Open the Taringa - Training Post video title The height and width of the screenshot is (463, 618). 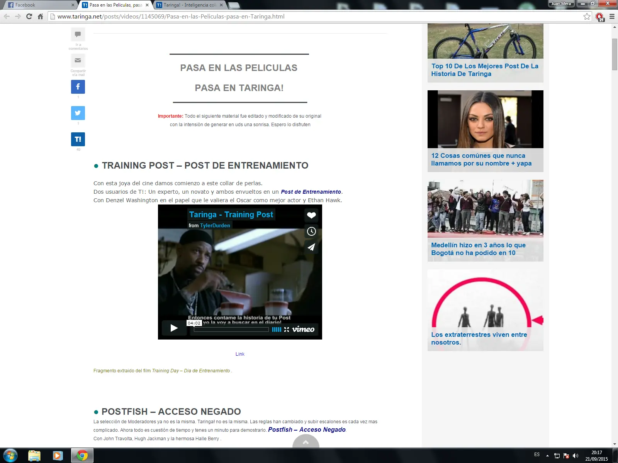tap(231, 215)
